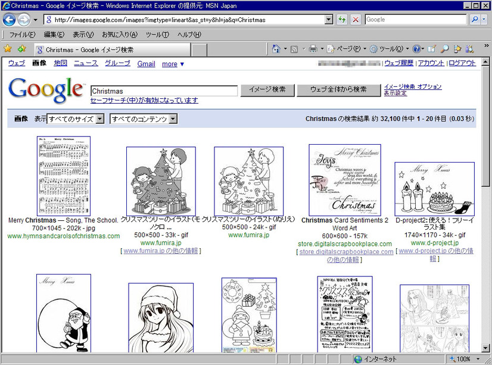Click セーフサーチ(中)が有効になっています link
This screenshot has height=365, width=492.
[144, 101]
